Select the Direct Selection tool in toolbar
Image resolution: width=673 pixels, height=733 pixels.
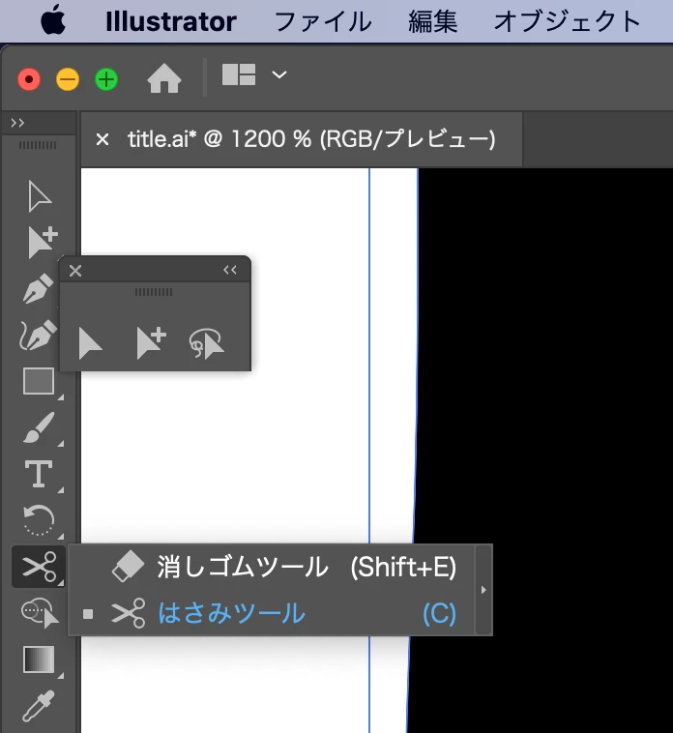coord(40,196)
